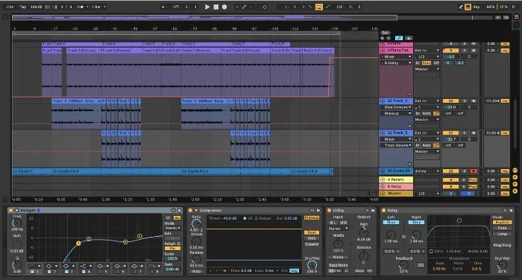The image size is (522, 280).
Task: Toggle the blue Automation Mode button
Action: coord(399,38)
